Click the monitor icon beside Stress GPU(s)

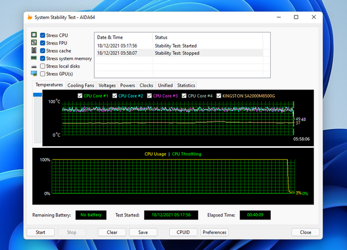[34, 74]
